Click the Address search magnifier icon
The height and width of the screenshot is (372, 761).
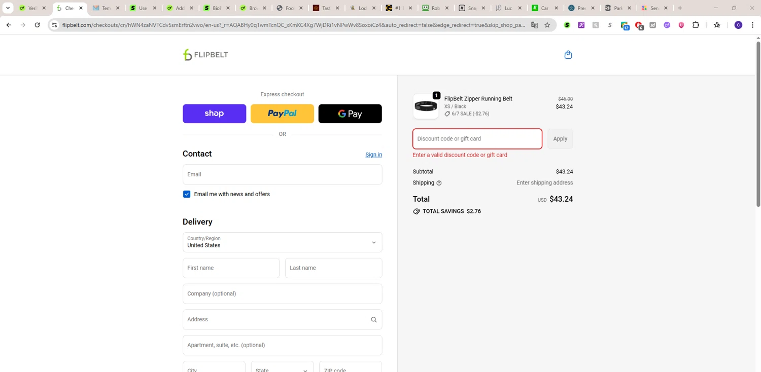coord(374,320)
